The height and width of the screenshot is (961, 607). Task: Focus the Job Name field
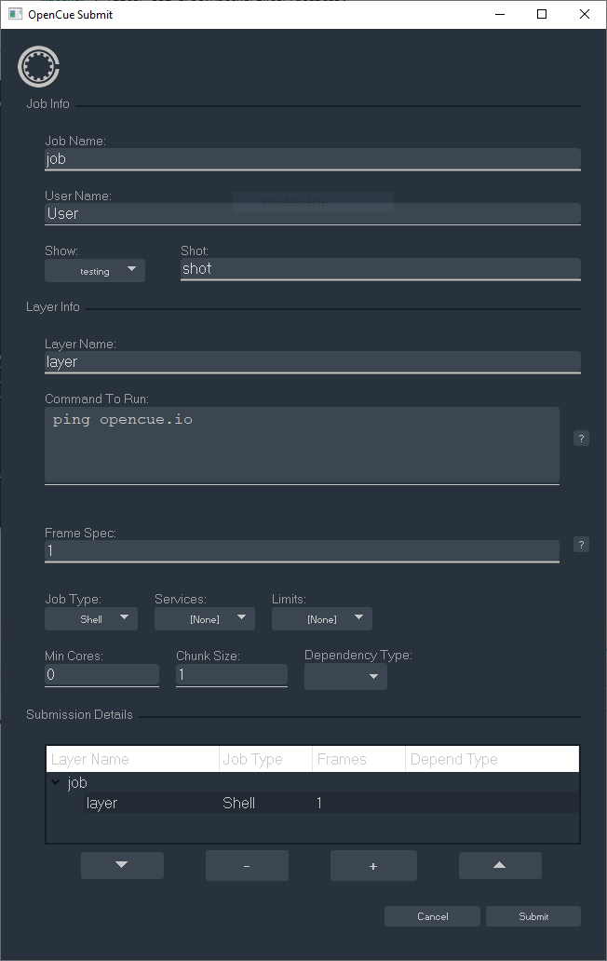[x=313, y=159]
